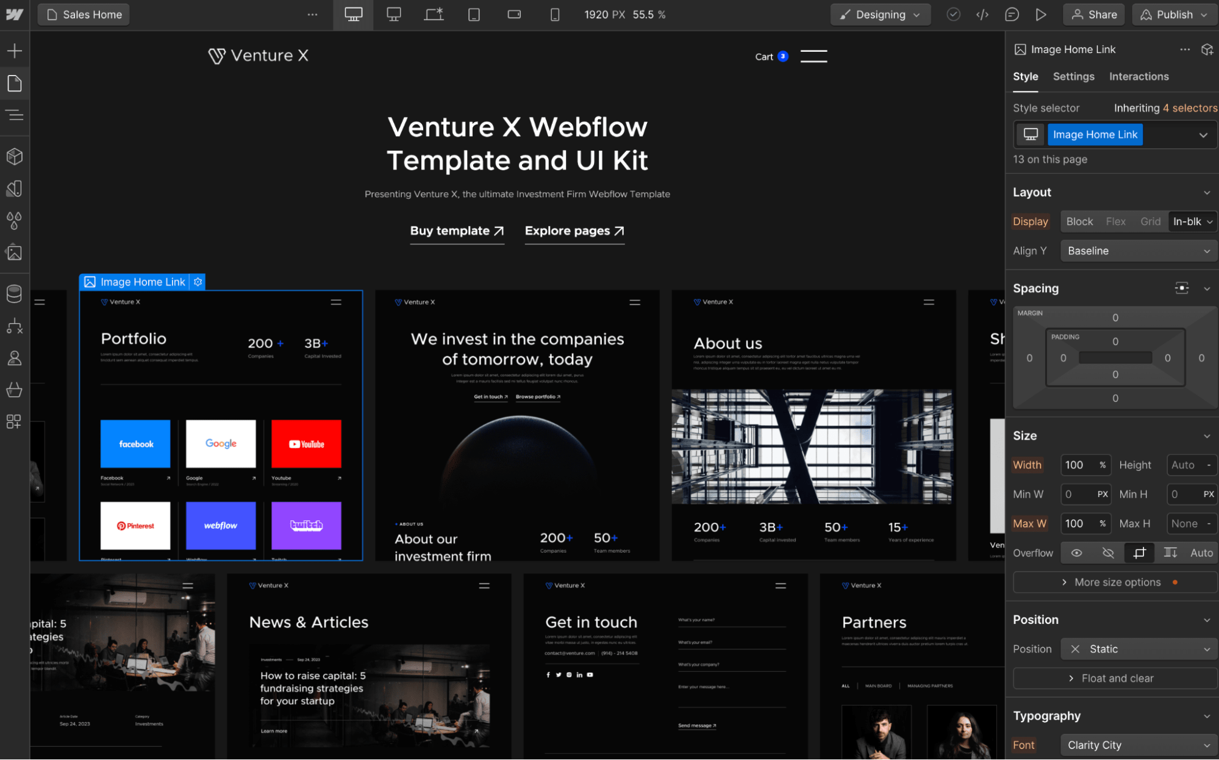
Task: Open the Position Static dropdown
Action: 1139,649
